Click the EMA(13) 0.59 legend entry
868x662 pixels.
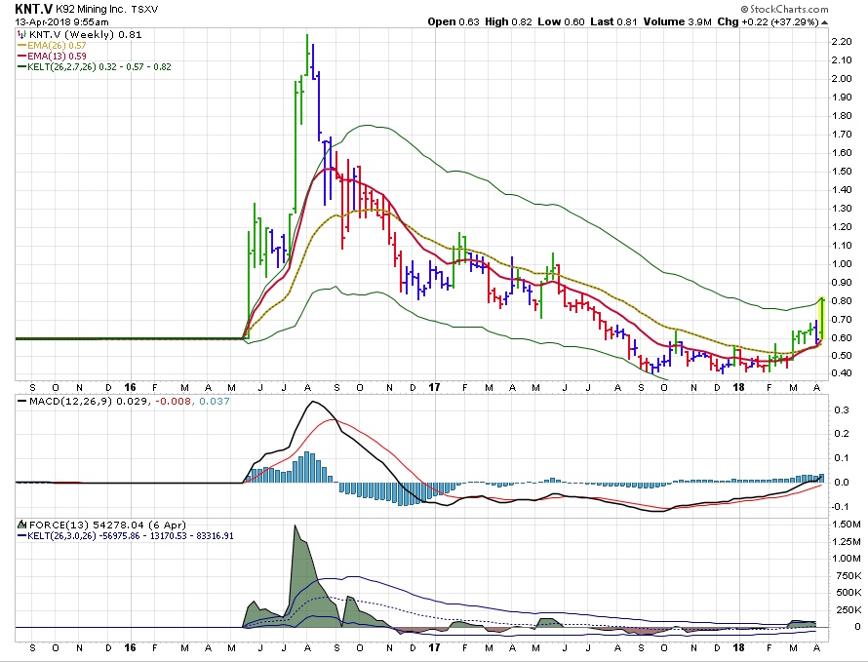tap(57, 56)
